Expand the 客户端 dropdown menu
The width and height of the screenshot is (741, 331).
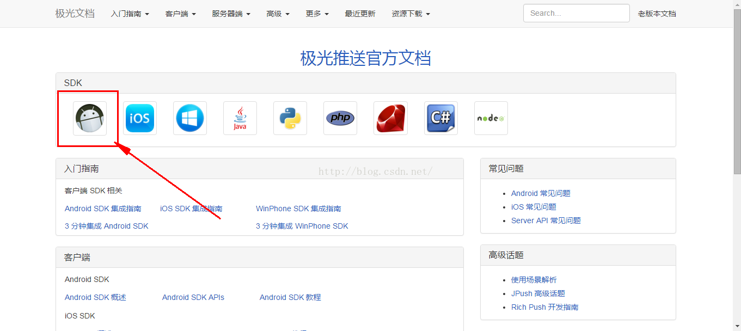click(181, 14)
